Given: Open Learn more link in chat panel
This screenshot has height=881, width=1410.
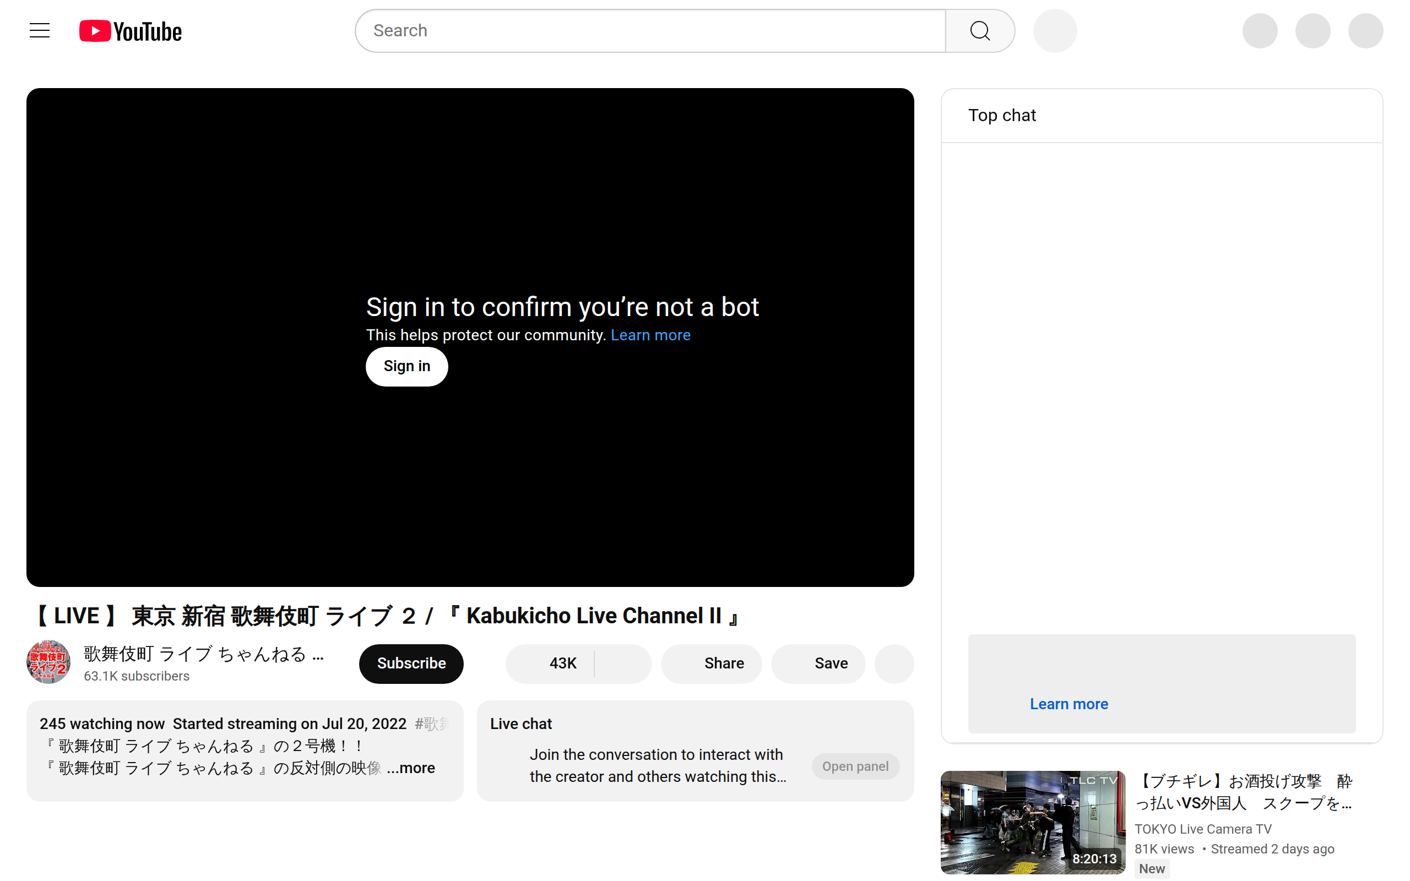Looking at the screenshot, I should point(1069,704).
